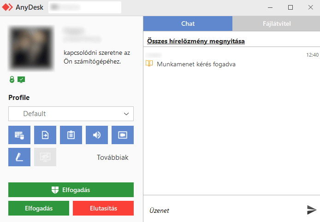Close the AnyDesk window
This screenshot has height=222, width=320.
click(311, 7)
